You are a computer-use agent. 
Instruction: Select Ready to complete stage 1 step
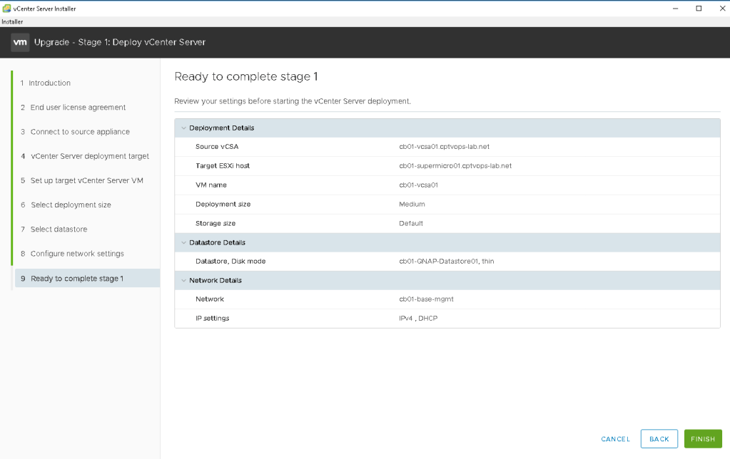(x=77, y=279)
